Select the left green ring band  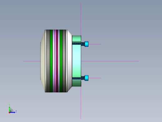[51, 61]
